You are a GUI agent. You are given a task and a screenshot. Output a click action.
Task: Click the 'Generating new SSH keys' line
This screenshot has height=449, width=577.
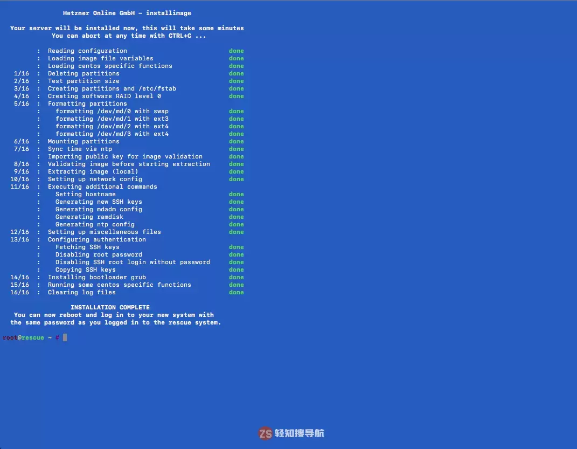(99, 202)
